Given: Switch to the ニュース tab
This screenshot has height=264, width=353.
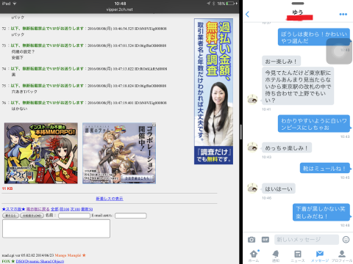Looking at the screenshot, I should (298, 256).
